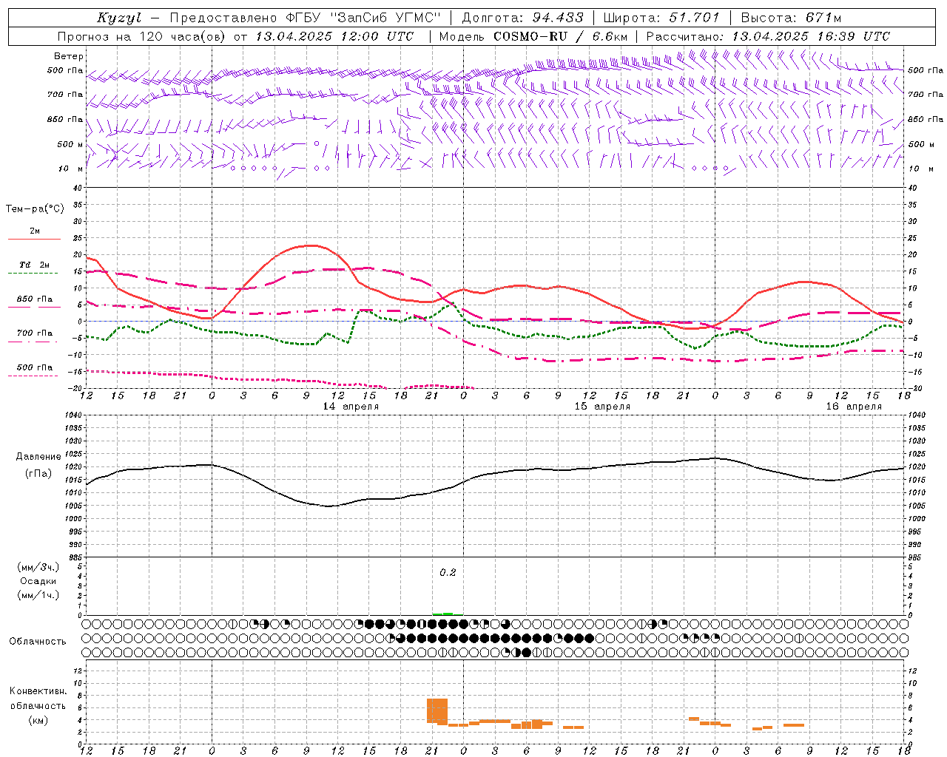Image resolution: width=947 pixels, height=757 pixels.
Task: Click the 'Долгота: 94.433' longitude value
Action: pos(522,18)
